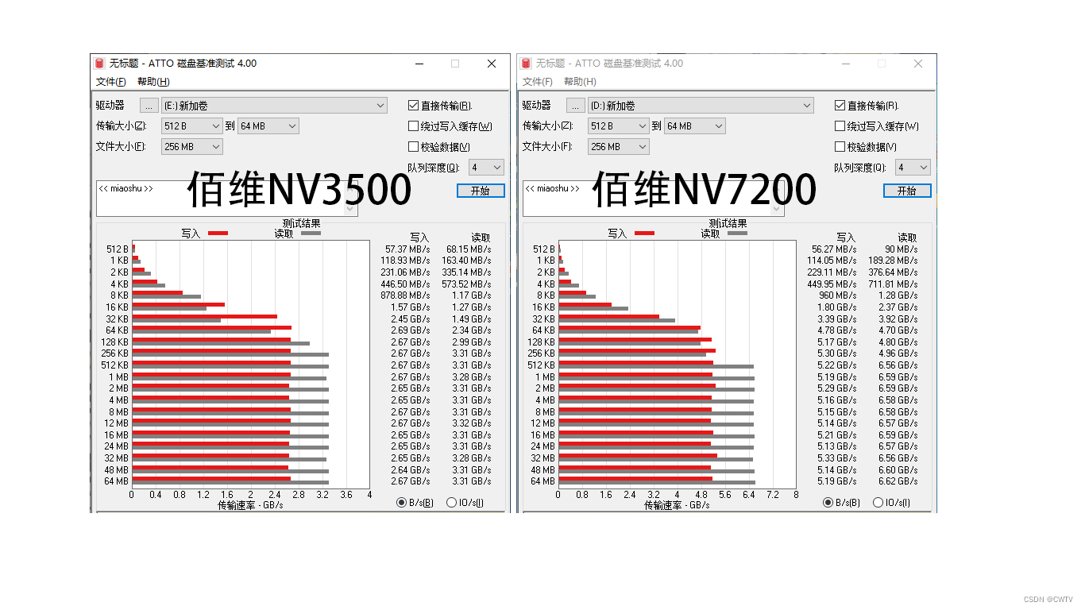Minimize the right ATTO window
Viewport: 1085px width, 610px height.
tap(845, 64)
